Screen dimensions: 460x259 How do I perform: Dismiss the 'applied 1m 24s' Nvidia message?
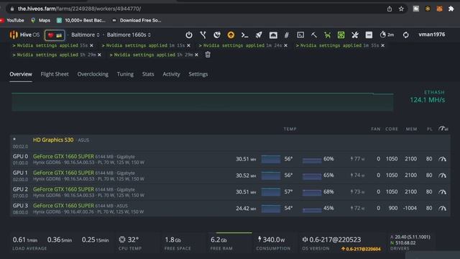click(286, 45)
